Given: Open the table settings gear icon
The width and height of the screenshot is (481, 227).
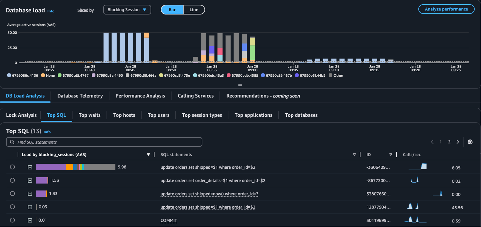Looking at the screenshot, I should (470, 142).
